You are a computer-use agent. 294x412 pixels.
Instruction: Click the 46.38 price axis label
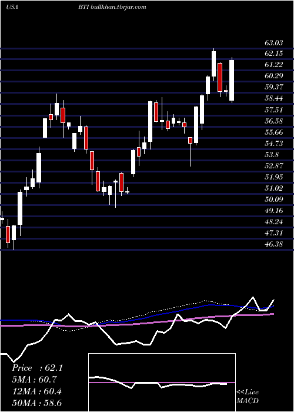tap(273, 244)
